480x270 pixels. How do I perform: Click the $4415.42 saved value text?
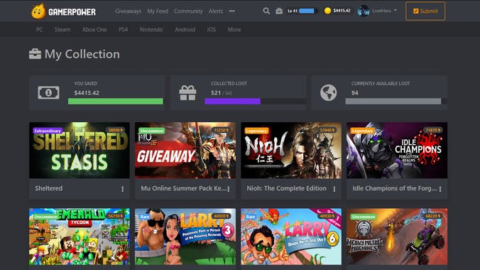click(x=87, y=93)
